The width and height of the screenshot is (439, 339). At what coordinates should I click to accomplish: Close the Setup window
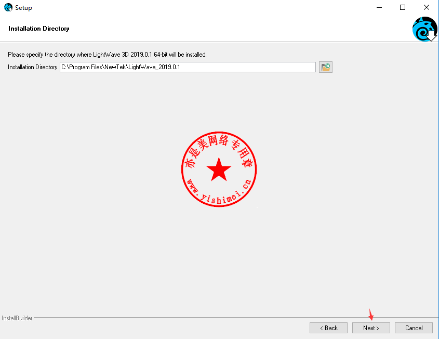pos(427,8)
